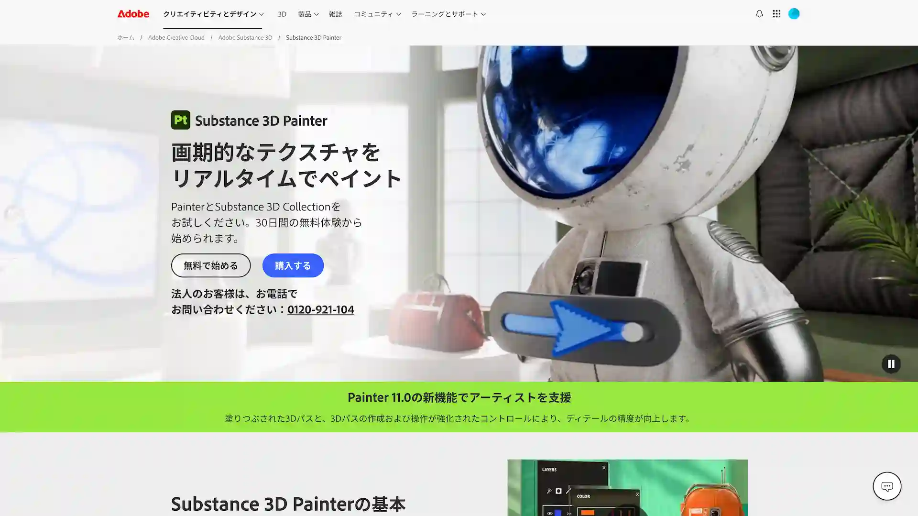This screenshot has width=918, height=516.
Task: Expand the 製品 dropdown menu
Action: [x=308, y=14]
